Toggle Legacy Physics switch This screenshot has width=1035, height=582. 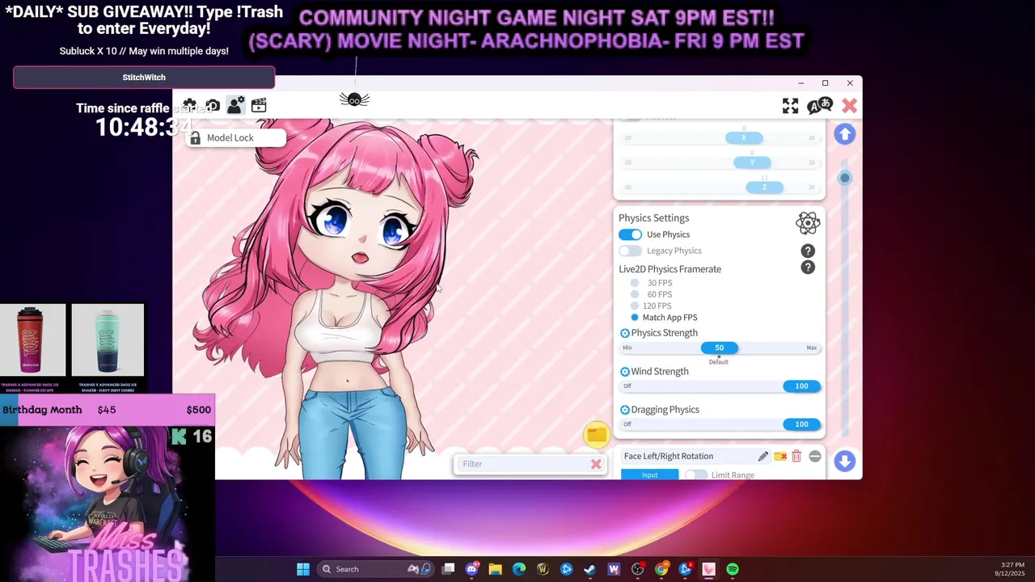pos(630,251)
